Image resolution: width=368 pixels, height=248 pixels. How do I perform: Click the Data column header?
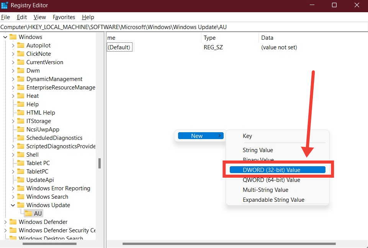click(x=267, y=38)
